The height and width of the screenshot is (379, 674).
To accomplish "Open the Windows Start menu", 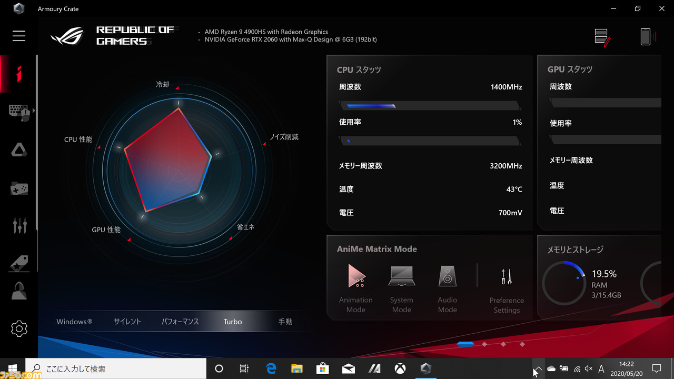I will pos(13,368).
